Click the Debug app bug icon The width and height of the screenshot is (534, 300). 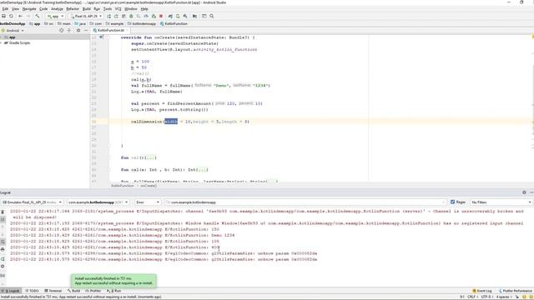(131, 16)
